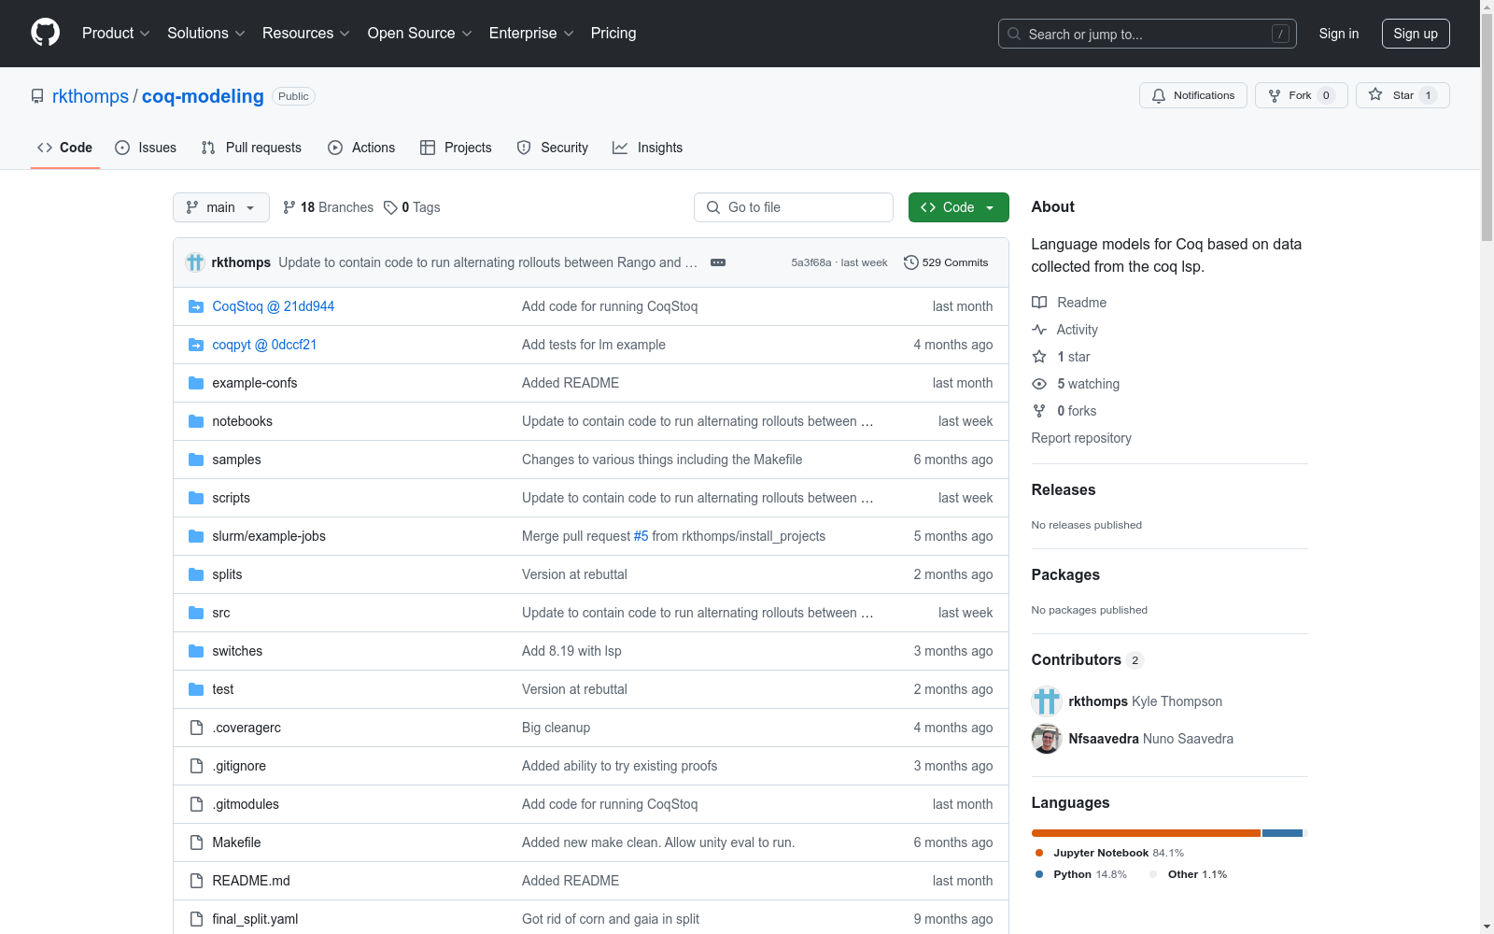Click Nfsaavedra's contributor avatar
This screenshot has width=1494, height=934.
1047,739
